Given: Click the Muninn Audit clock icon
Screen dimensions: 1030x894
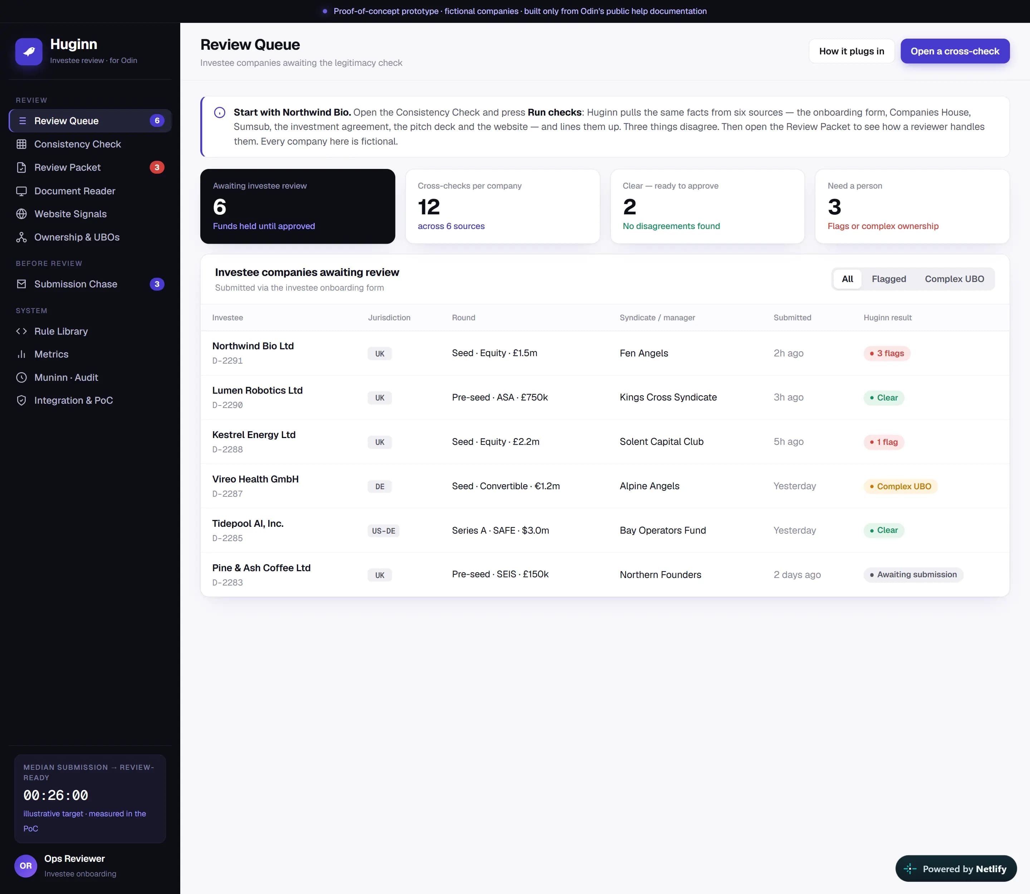Looking at the screenshot, I should pos(21,378).
